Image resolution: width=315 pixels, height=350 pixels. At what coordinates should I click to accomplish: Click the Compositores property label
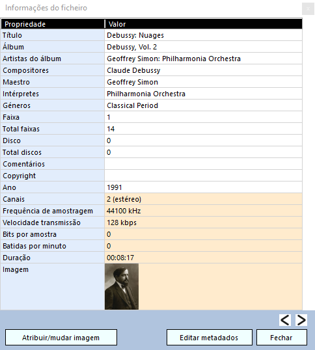pos(25,70)
